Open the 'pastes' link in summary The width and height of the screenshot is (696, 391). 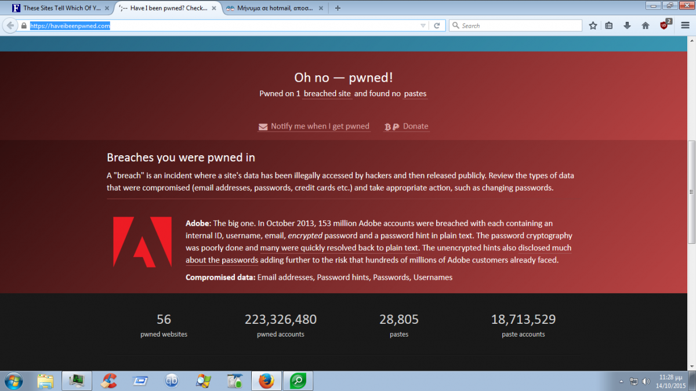415,94
